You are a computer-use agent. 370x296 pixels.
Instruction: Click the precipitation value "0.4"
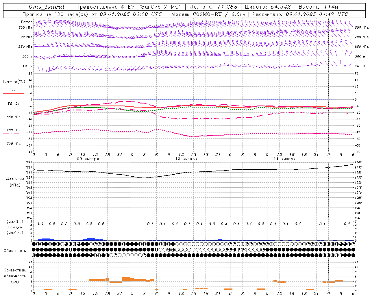click(x=224, y=224)
